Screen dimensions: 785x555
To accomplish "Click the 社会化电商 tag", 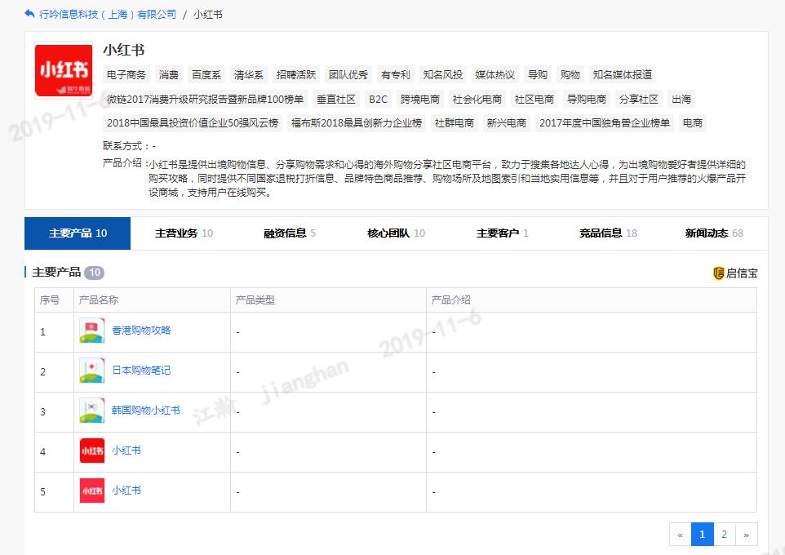I will click(x=477, y=100).
